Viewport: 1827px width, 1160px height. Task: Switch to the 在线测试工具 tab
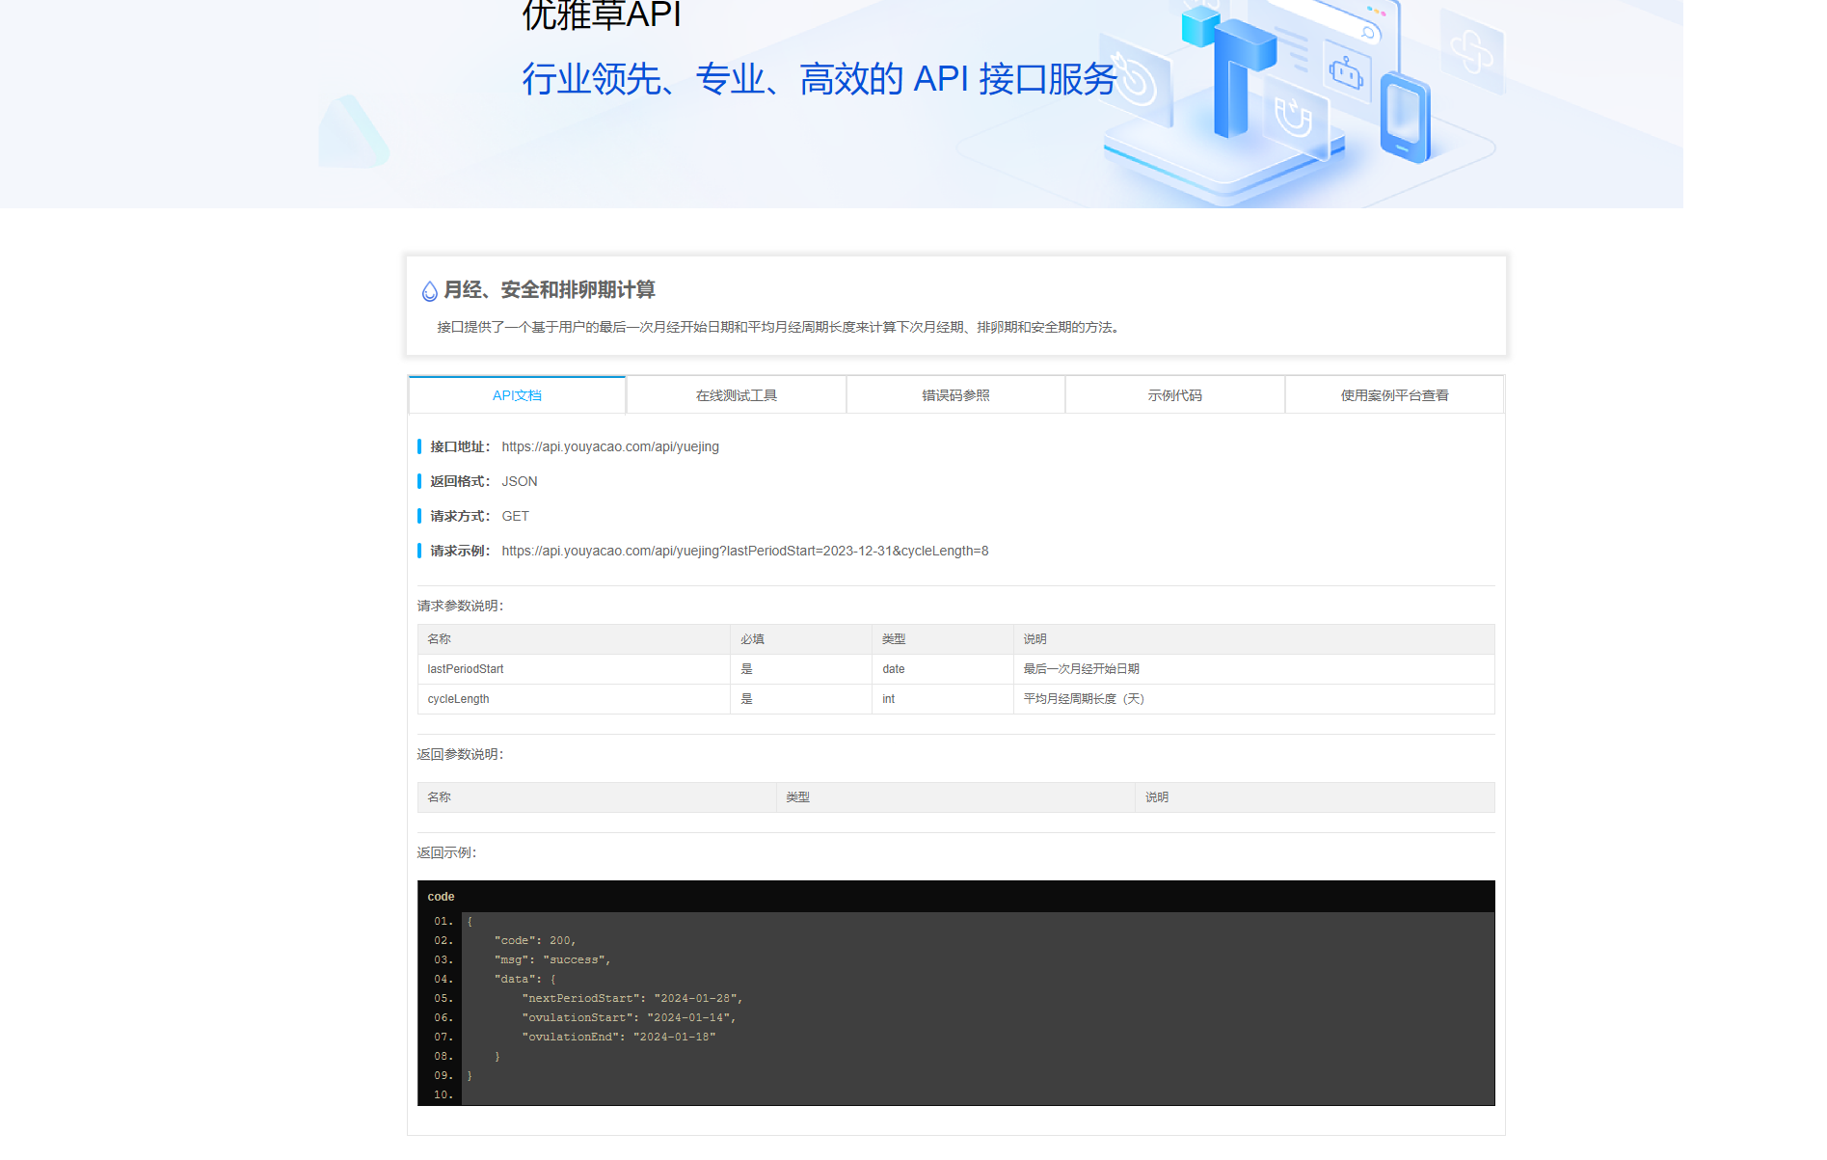[x=737, y=395]
